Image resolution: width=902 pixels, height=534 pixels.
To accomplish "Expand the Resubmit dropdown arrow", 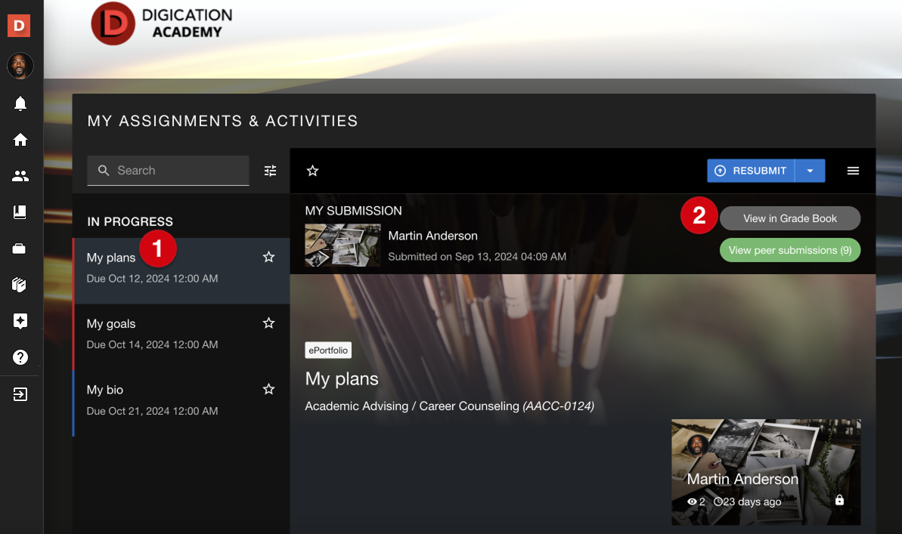I will pyautogui.click(x=810, y=171).
